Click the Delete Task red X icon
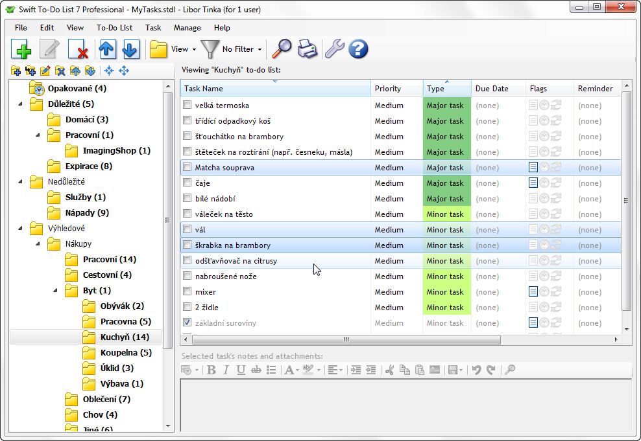Screen dimensions: 641x441 (x=78, y=49)
